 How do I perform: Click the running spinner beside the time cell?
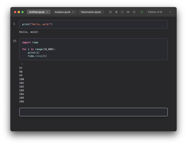coord(15,41)
